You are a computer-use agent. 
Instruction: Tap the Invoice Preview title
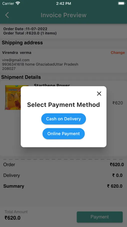(x=64, y=15)
